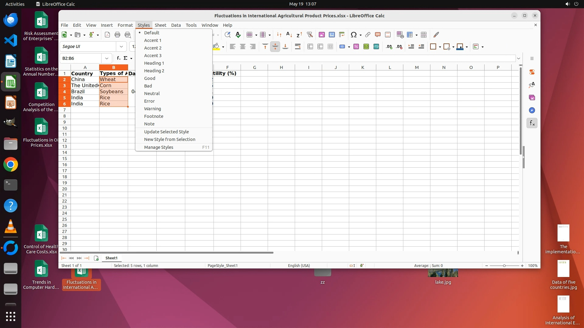Expand the font name dropdown
Viewport: 584px width, 328px height.
121,46
